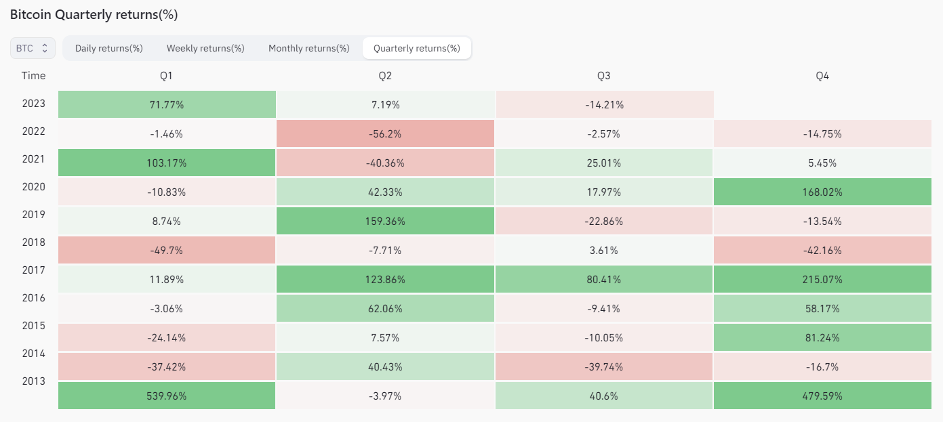943x422 pixels.
Task: Click the Q1 column header
Action: pos(166,76)
